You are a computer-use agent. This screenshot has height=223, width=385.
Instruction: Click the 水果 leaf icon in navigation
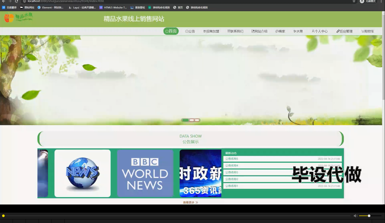[x=295, y=31]
